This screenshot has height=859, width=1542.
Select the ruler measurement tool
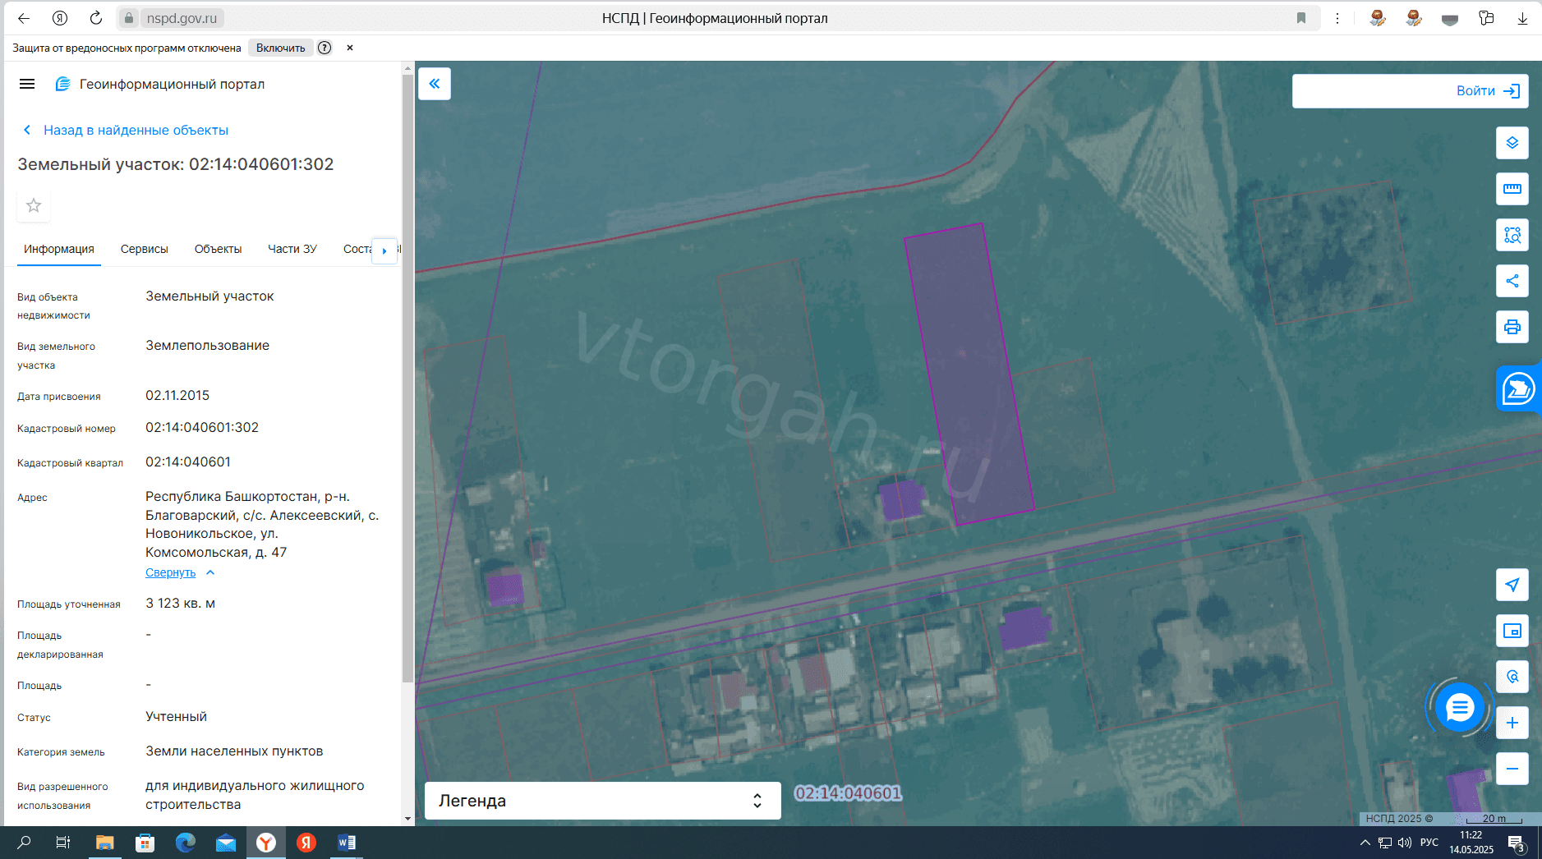point(1512,189)
